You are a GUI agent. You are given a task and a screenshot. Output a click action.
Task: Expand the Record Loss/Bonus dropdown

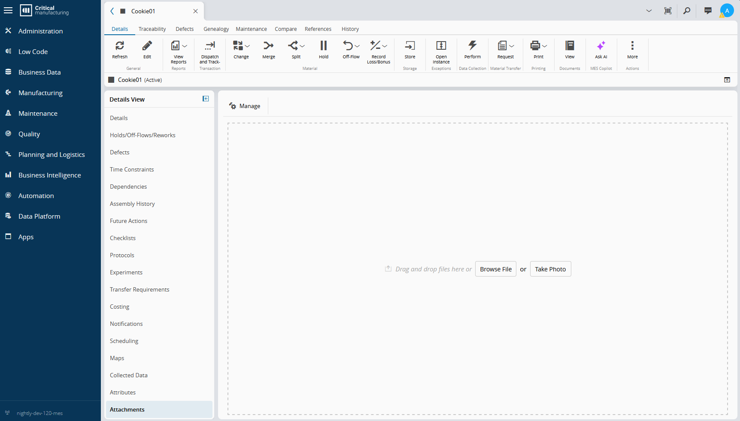[x=385, y=46]
